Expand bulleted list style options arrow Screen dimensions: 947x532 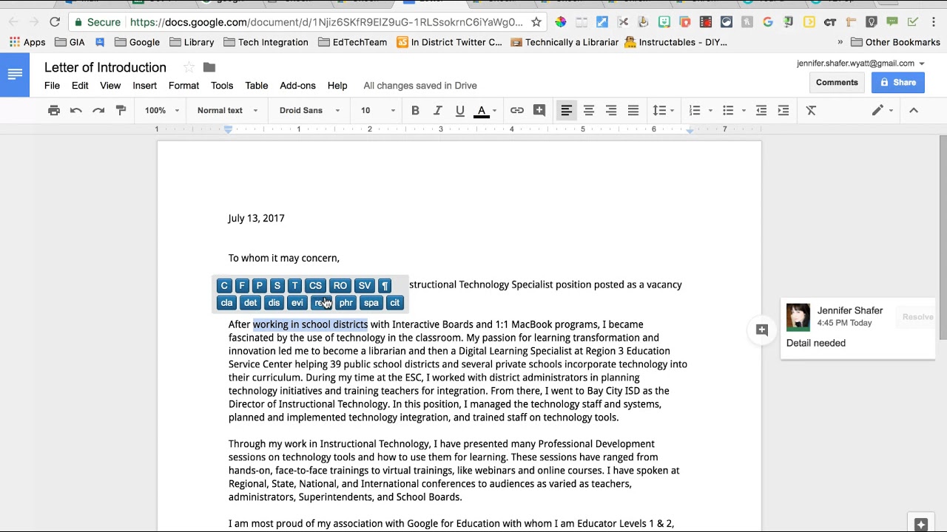coord(744,111)
